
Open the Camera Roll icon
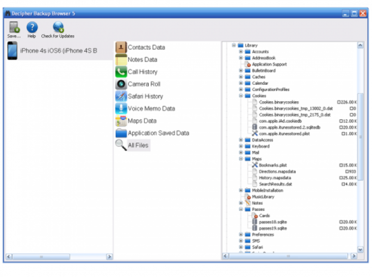coord(121,84)
